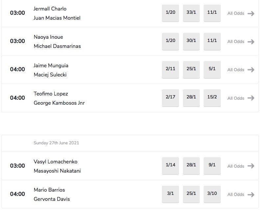
Task: Open the Naoya Inoue fight name
Action: coord(48,37)
